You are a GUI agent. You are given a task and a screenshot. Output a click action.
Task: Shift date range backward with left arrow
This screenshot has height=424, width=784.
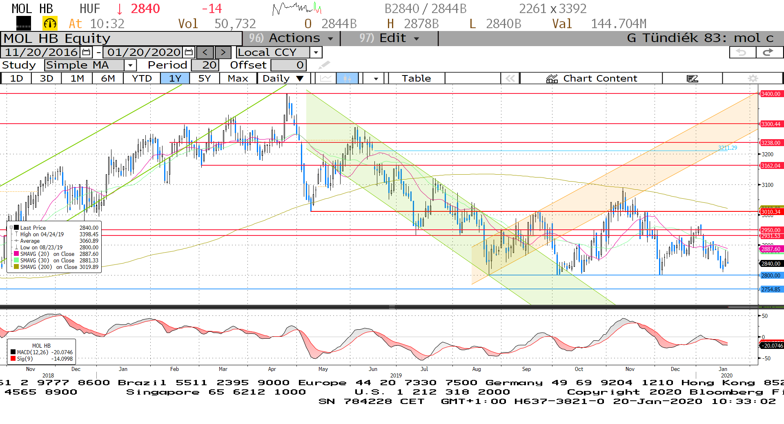click(x=205, y=52)
